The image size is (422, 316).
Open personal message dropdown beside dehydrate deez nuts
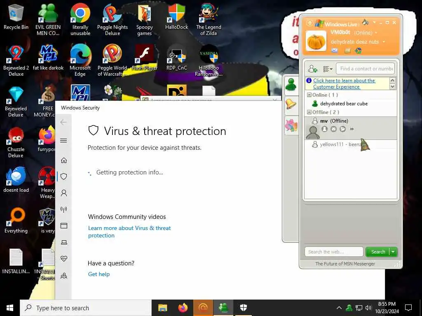pyautogui.click(x=384, y=42)
